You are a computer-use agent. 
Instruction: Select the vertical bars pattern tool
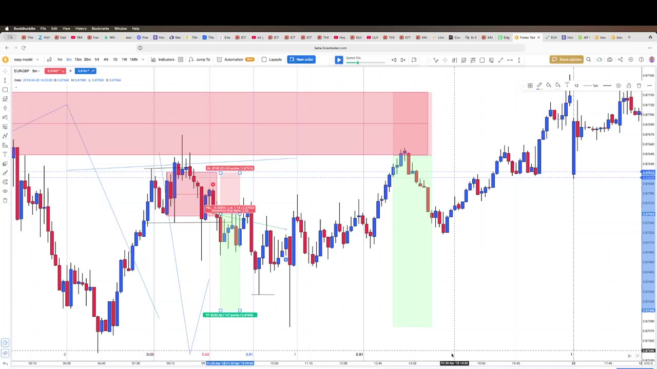click(x=454, y=60)
